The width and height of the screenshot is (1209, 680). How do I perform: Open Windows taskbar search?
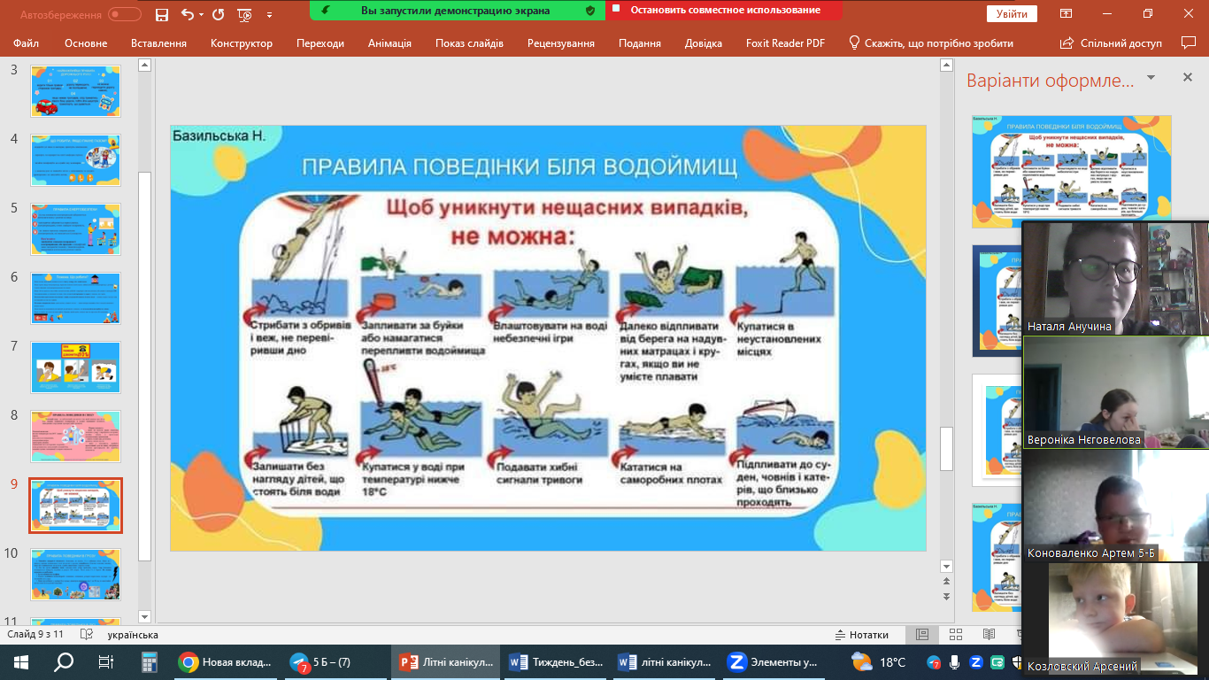(64, 661)
